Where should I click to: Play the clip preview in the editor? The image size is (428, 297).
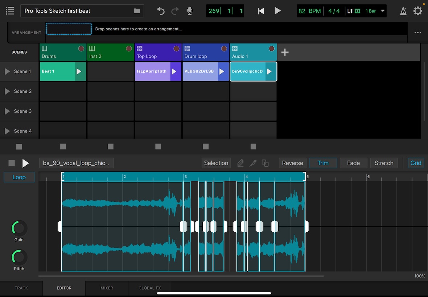pos(25,163)
